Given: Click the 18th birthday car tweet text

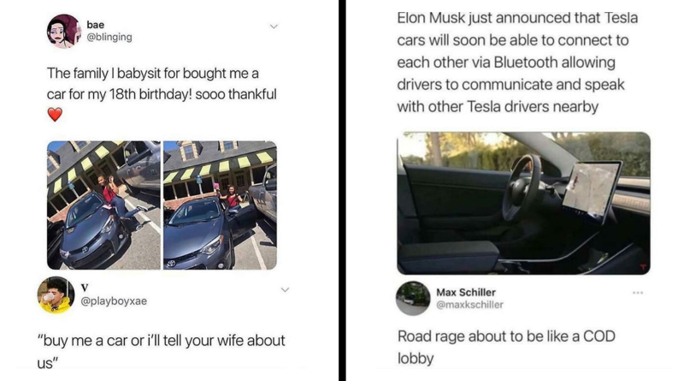Looking at the screenshot, I should [x=162, y=83].
